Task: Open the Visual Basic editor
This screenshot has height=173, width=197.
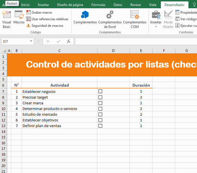Action: [7, 19]
